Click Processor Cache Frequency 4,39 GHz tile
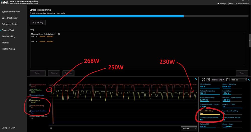Image resolution: width=251 pixels, height=132 pixels. pos(232,99)
